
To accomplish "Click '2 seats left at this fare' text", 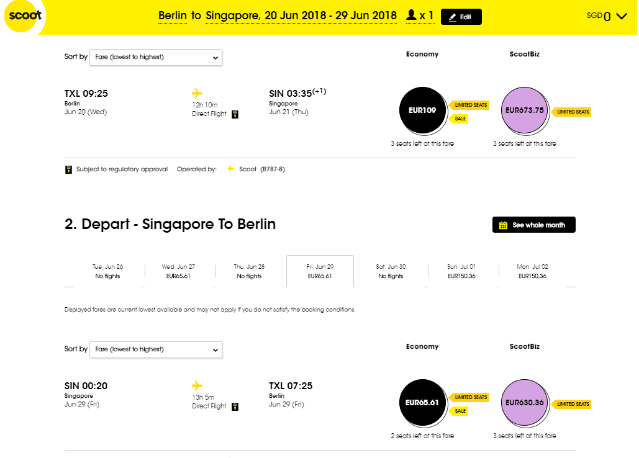I will [x=422, y=436].
